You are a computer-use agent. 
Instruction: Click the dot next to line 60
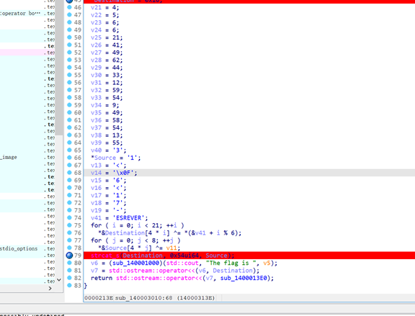click(x=69, y=112)
